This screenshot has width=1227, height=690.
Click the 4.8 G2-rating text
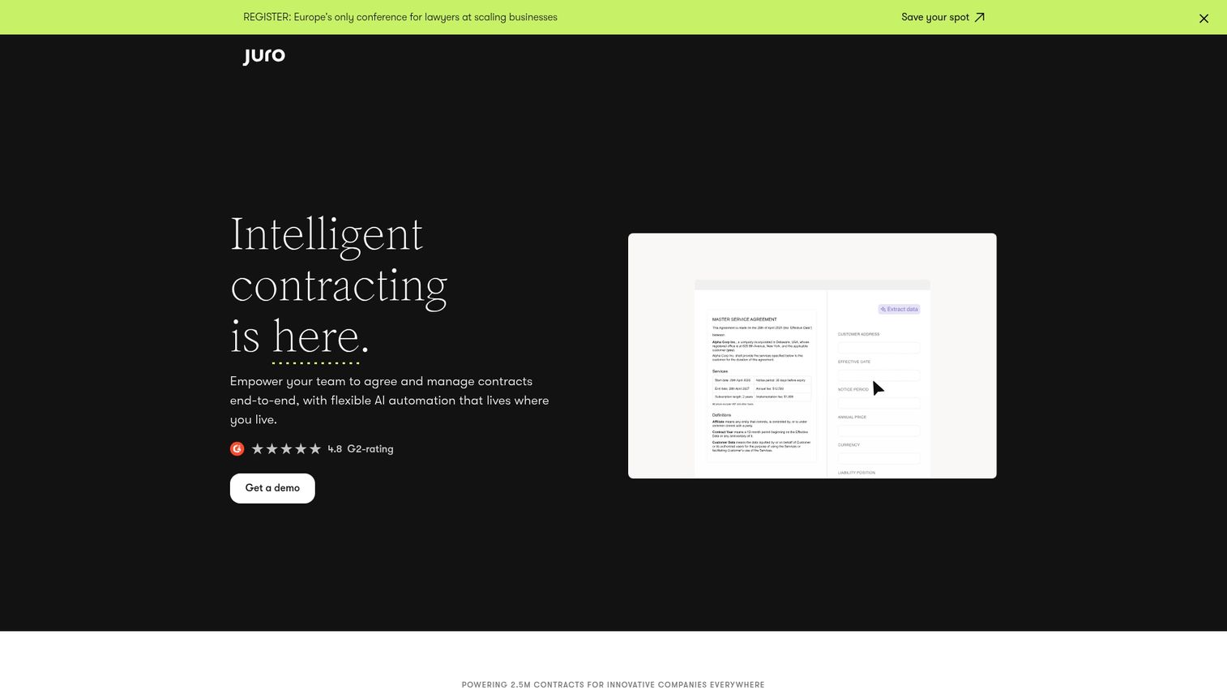(360, 448)
